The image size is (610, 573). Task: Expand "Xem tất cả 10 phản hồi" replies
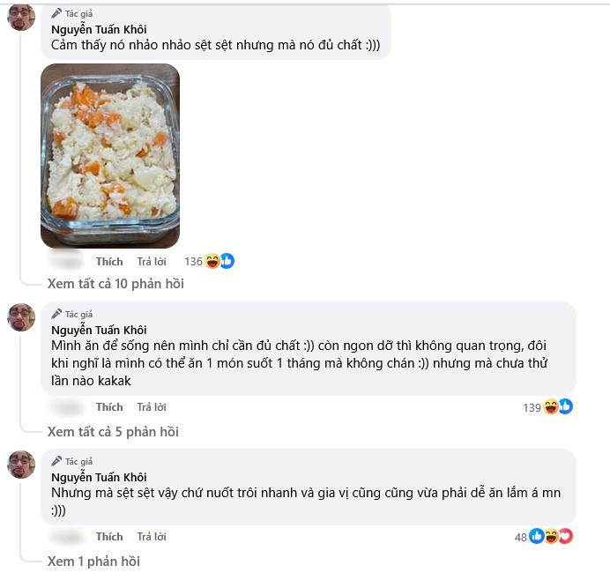[x=115, y=284]
